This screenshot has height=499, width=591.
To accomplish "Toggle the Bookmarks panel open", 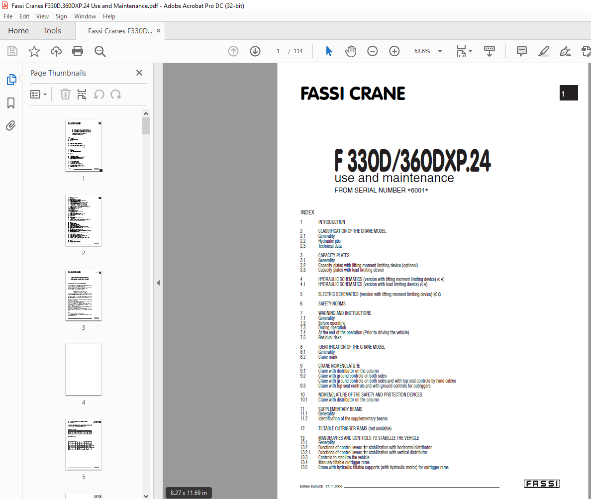I will point(11,102).
